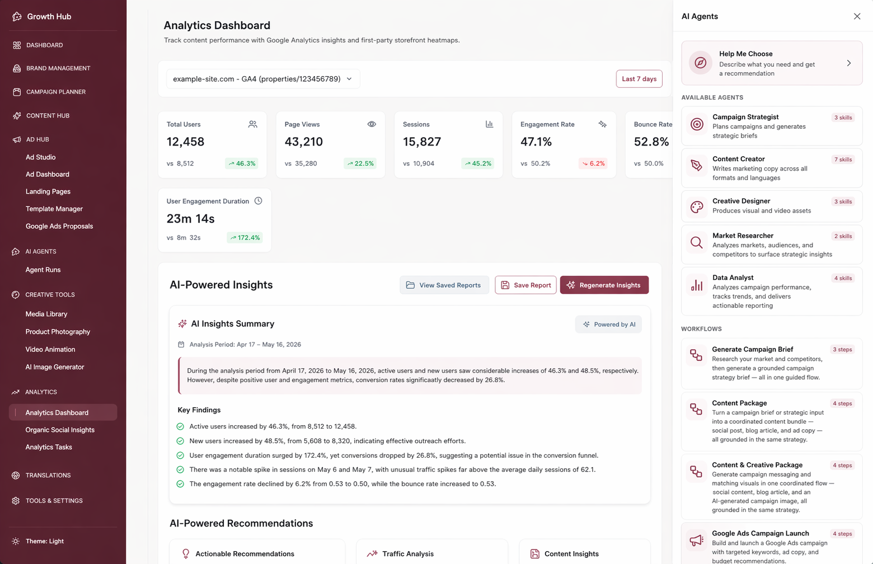
Task: Open Ad Studio page
Action: tap(40, 157)
